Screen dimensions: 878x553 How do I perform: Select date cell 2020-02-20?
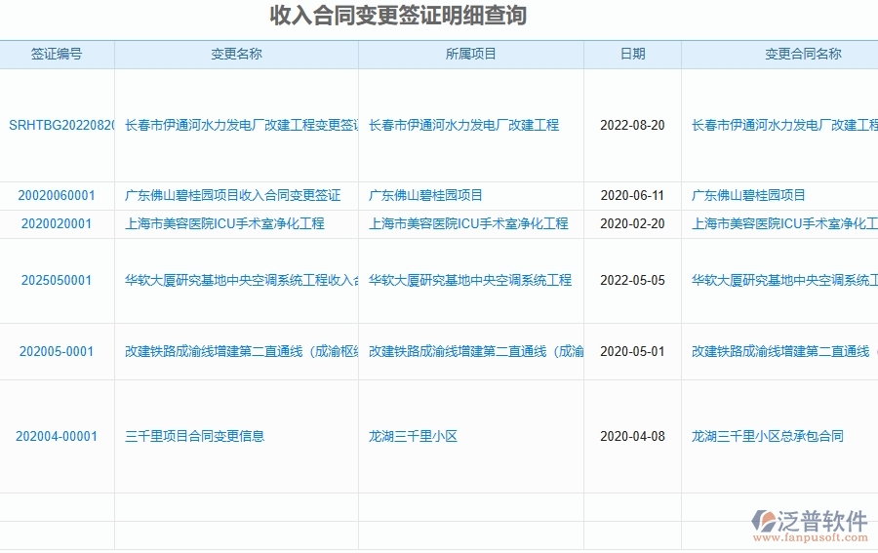[x=633, y=224]
